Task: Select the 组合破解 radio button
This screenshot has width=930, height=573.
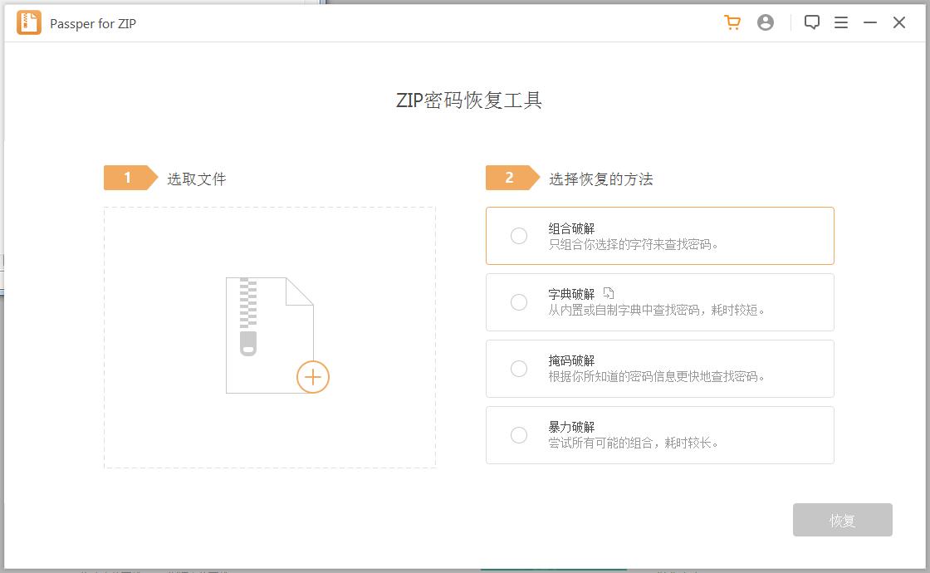Action: point(519,236)
